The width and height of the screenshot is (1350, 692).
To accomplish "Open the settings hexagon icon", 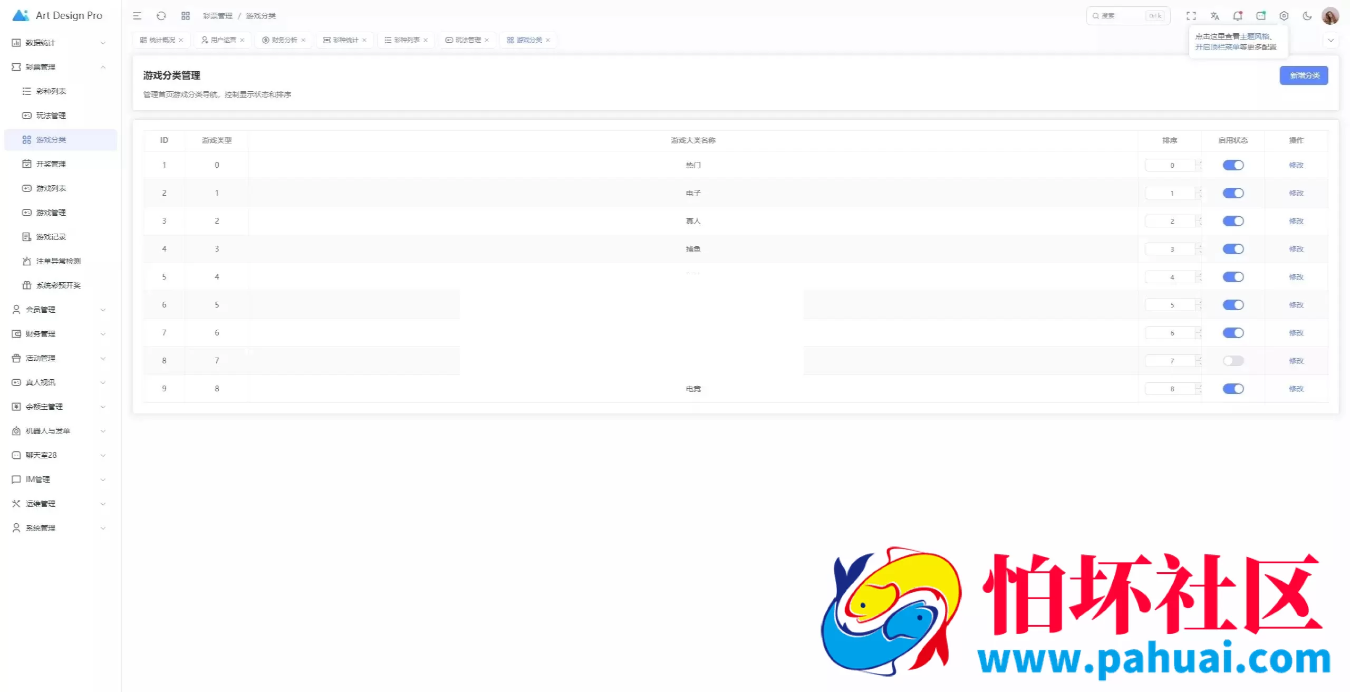I will pyautogui.click(x=1284, y=16).
